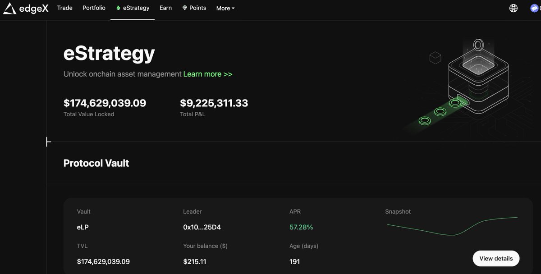Click the cube illustration in the banner
Screen dimensions: 541x274
[x=435, y=58]
